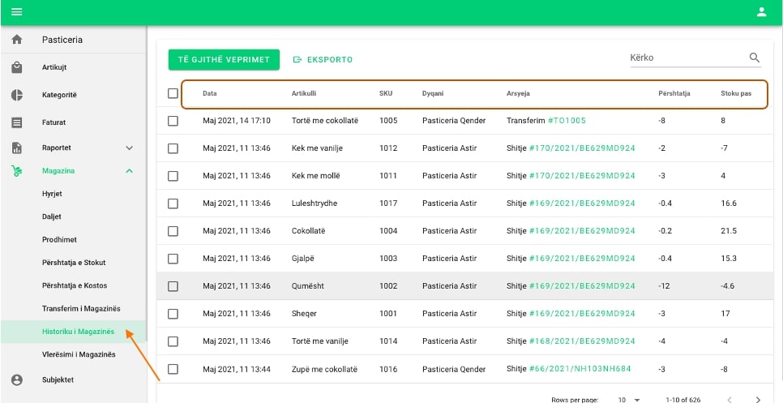Open Transferim i Magazinës menu item
The width and height of the screenshot is (783, 420).
[x=81, y=309]
